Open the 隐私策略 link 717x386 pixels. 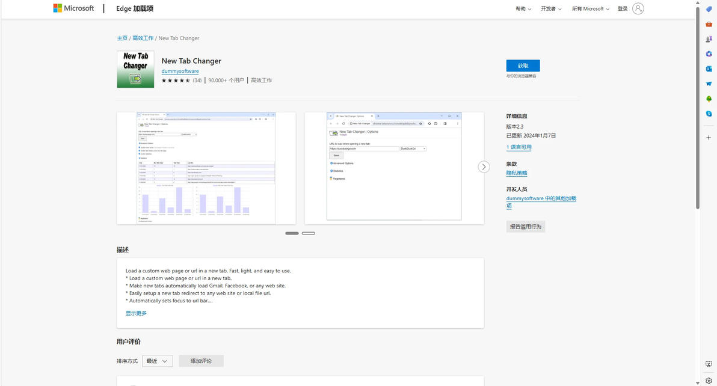(517, 173)
